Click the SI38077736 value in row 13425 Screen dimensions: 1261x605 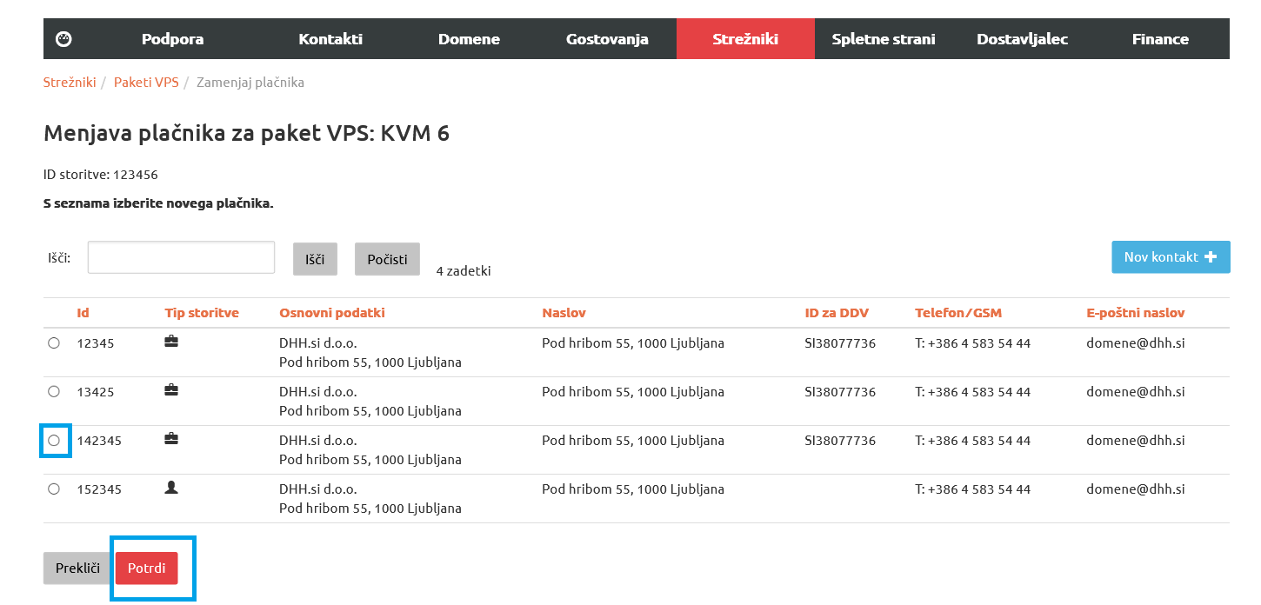tap(840, 392)
